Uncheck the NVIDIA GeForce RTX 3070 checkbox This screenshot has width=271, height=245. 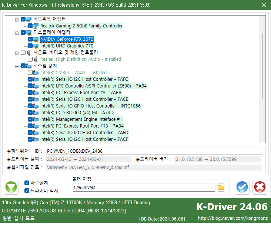tap(30, 39)
